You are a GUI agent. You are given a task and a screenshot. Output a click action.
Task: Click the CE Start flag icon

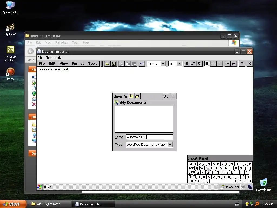[x=39, y=187]
